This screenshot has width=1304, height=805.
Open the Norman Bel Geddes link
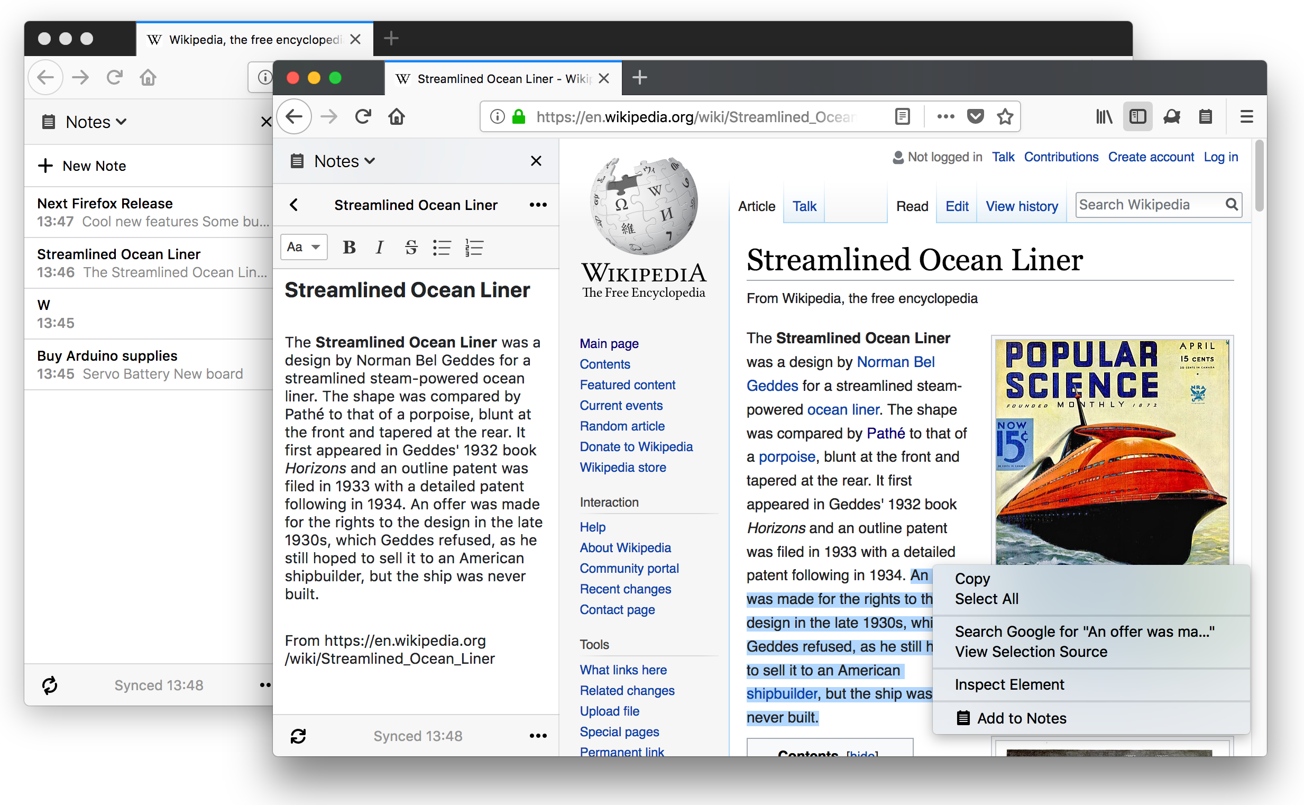[x=896, y=362]
